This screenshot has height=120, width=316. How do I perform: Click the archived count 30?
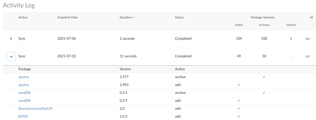point(264,56)
